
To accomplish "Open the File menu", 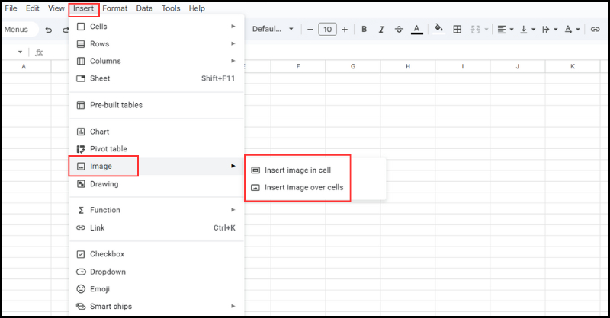I will [x=11, y=8].
